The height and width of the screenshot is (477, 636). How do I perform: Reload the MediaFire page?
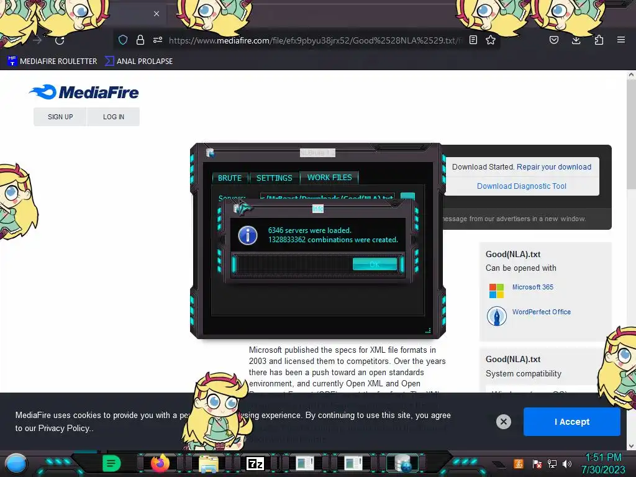tap(60, 40)
